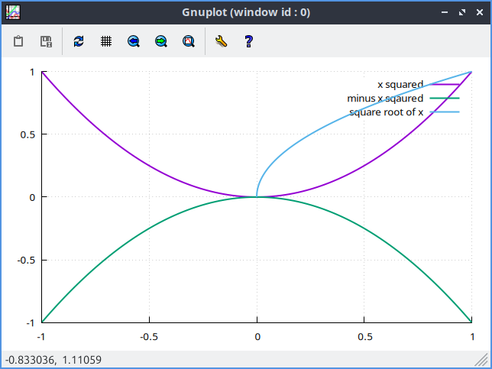Open the window menu from the title bar icon

13,12
